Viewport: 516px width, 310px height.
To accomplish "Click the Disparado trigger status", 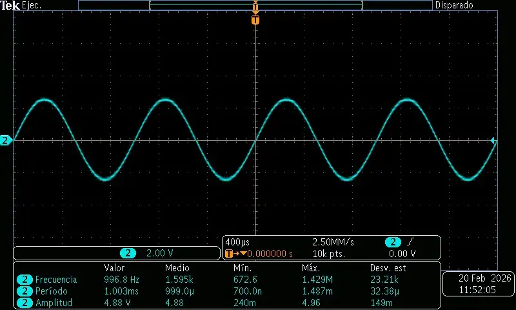I will tap(454, 5).
